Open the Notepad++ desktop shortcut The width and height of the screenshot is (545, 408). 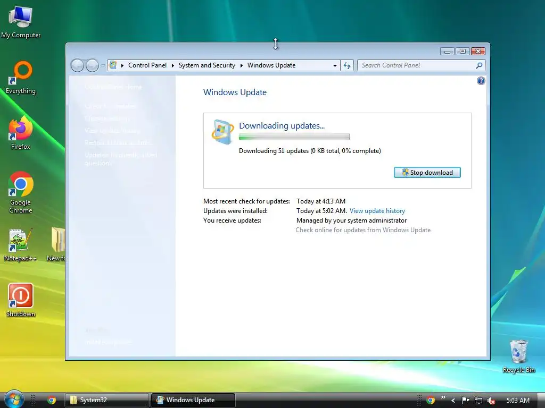[20, 245]
